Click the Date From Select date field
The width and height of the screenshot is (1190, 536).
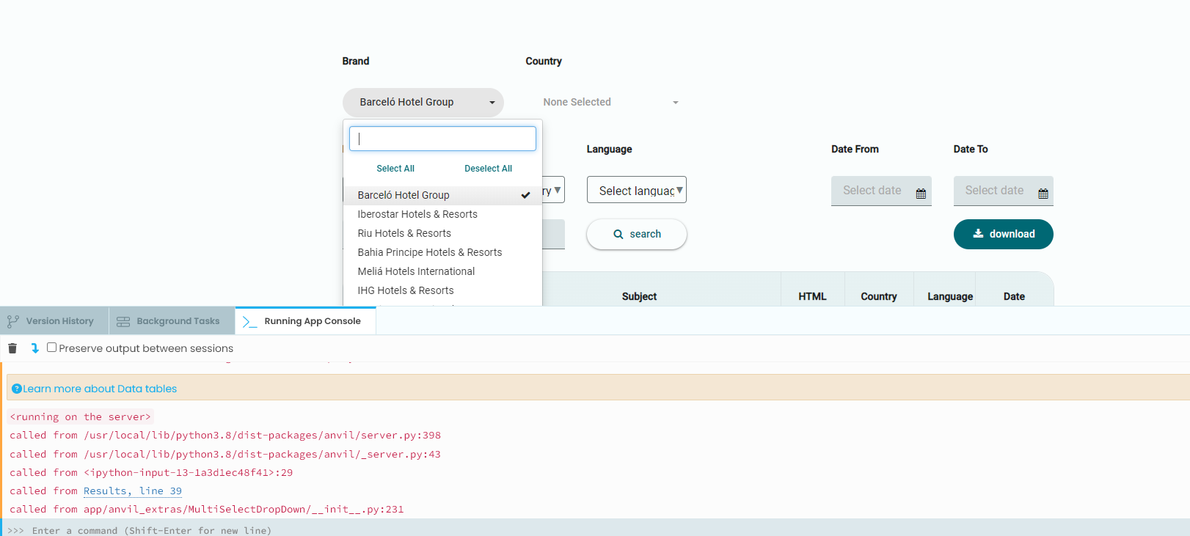[881, 191]
